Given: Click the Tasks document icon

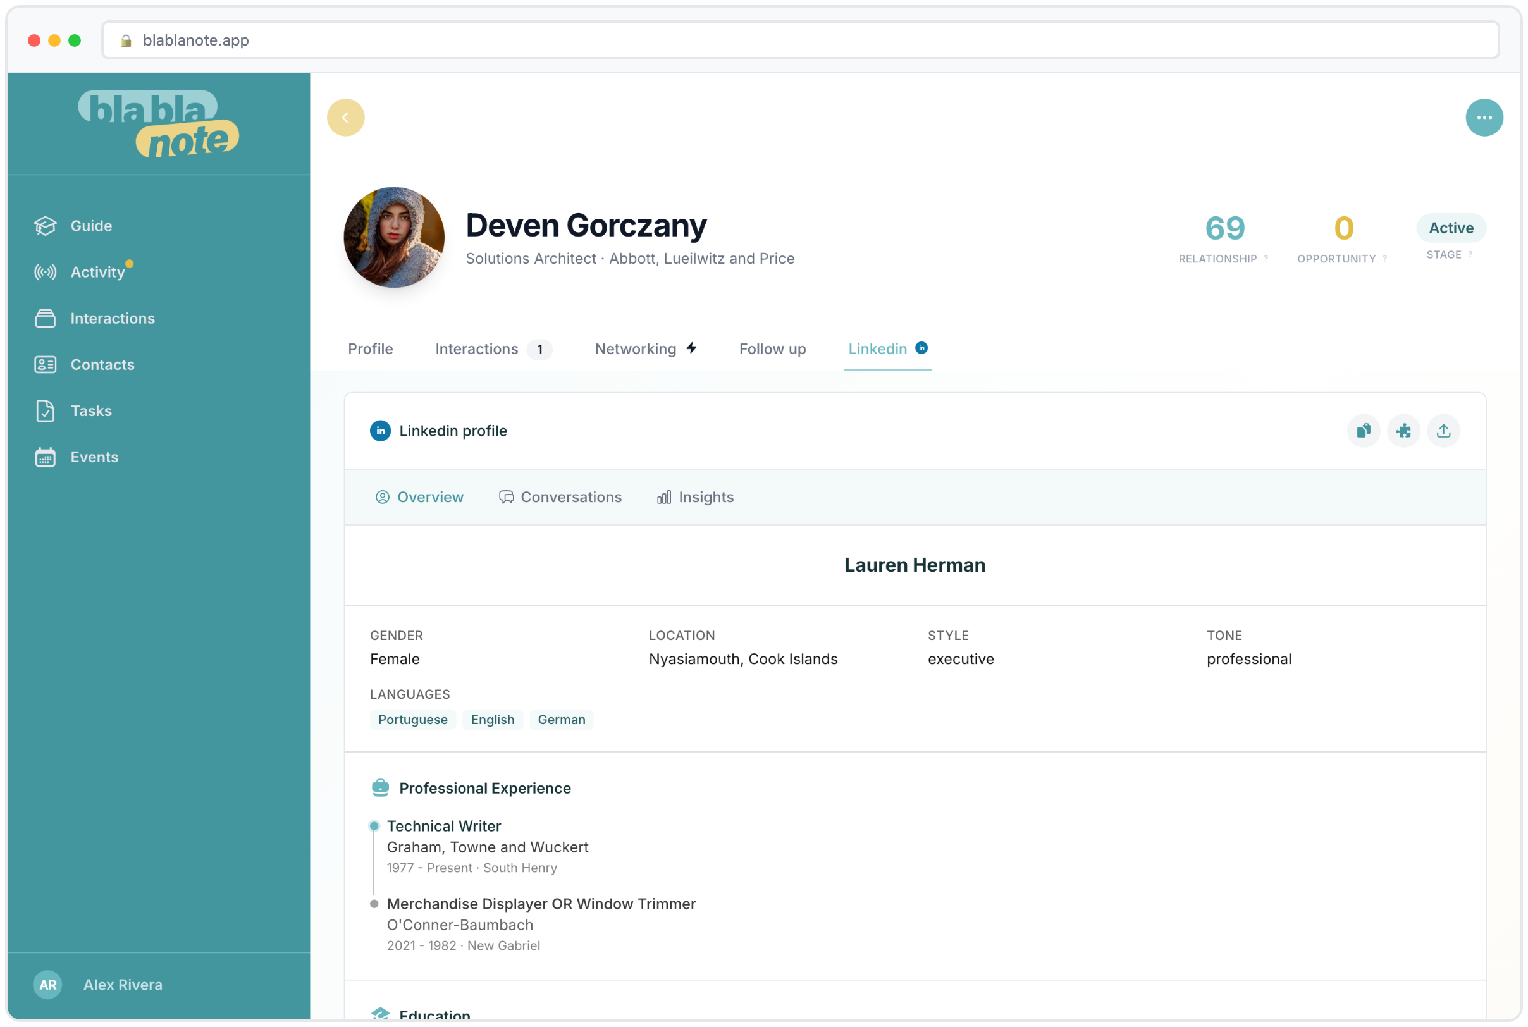Looking at the screenshot, I should (x=44, y=410).
